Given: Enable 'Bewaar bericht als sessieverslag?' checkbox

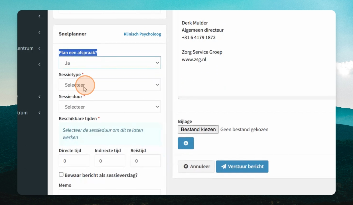Looking at the screenshot, I should pyautogui.click(x=61, y=175).
